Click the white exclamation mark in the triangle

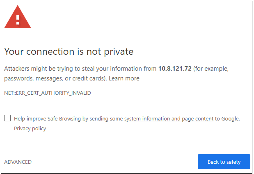point(18,20)
